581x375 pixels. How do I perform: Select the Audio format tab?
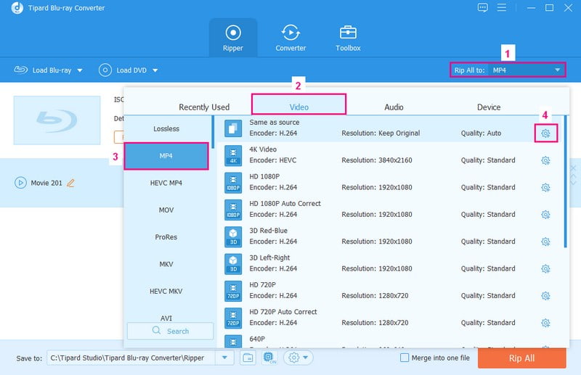(394, 107)
